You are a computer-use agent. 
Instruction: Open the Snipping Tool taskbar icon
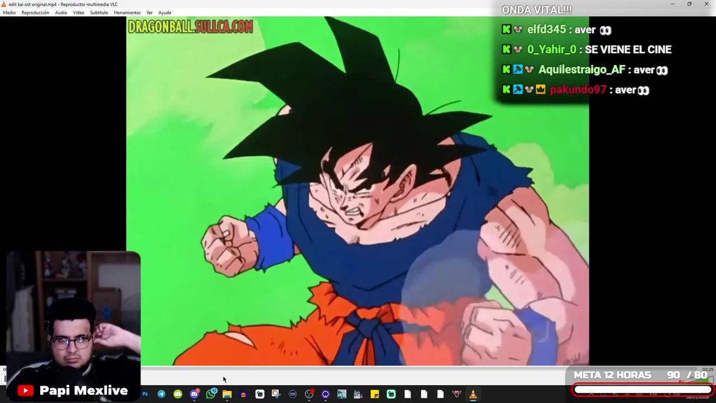276,394
